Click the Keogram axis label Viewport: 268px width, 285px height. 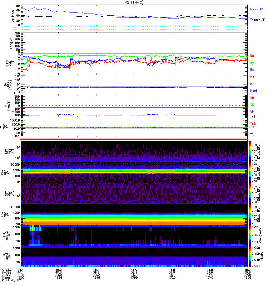[11, 42]
